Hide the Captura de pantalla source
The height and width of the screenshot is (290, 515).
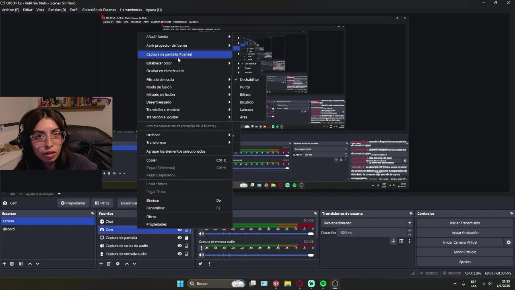click(180, 238)
